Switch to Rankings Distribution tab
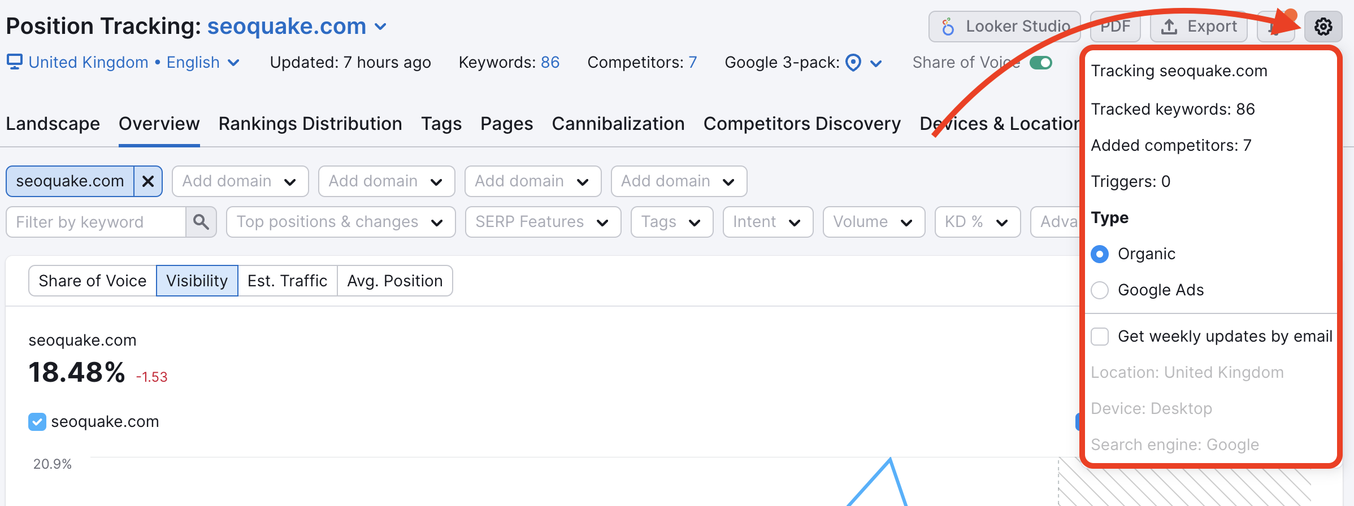Image resolution: width=1354 pixels, height=506 pixels. point(310,124)
